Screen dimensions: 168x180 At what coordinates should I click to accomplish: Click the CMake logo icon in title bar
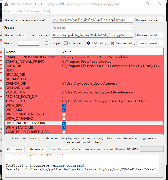coord(6,4)
